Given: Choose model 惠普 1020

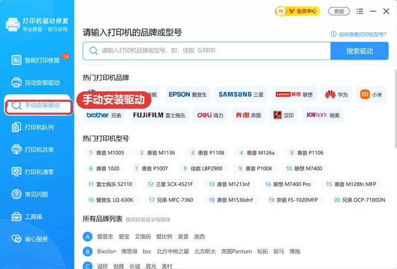Looking at the screenshot, I should (104, 168).
